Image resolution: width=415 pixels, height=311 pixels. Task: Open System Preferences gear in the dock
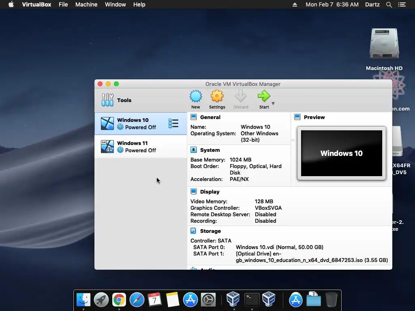click(208, 300)
